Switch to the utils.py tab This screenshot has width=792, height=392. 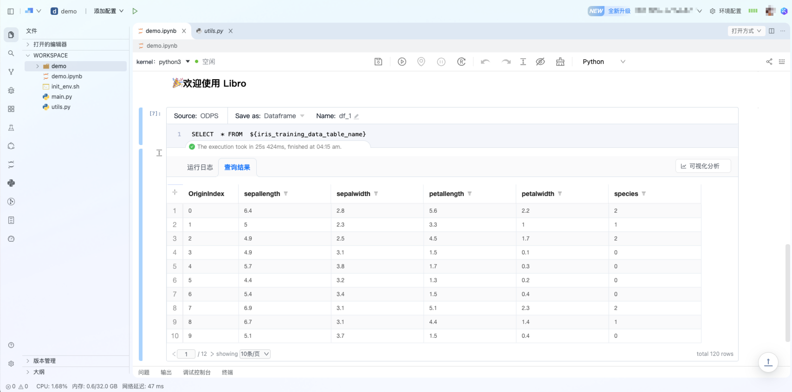click(x=213, y=31)
